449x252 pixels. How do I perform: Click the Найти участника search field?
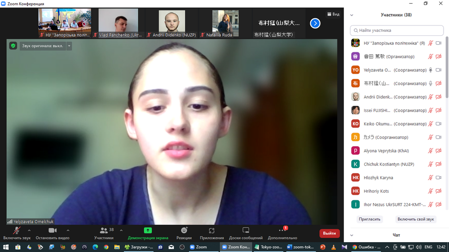tap(396, 30)
